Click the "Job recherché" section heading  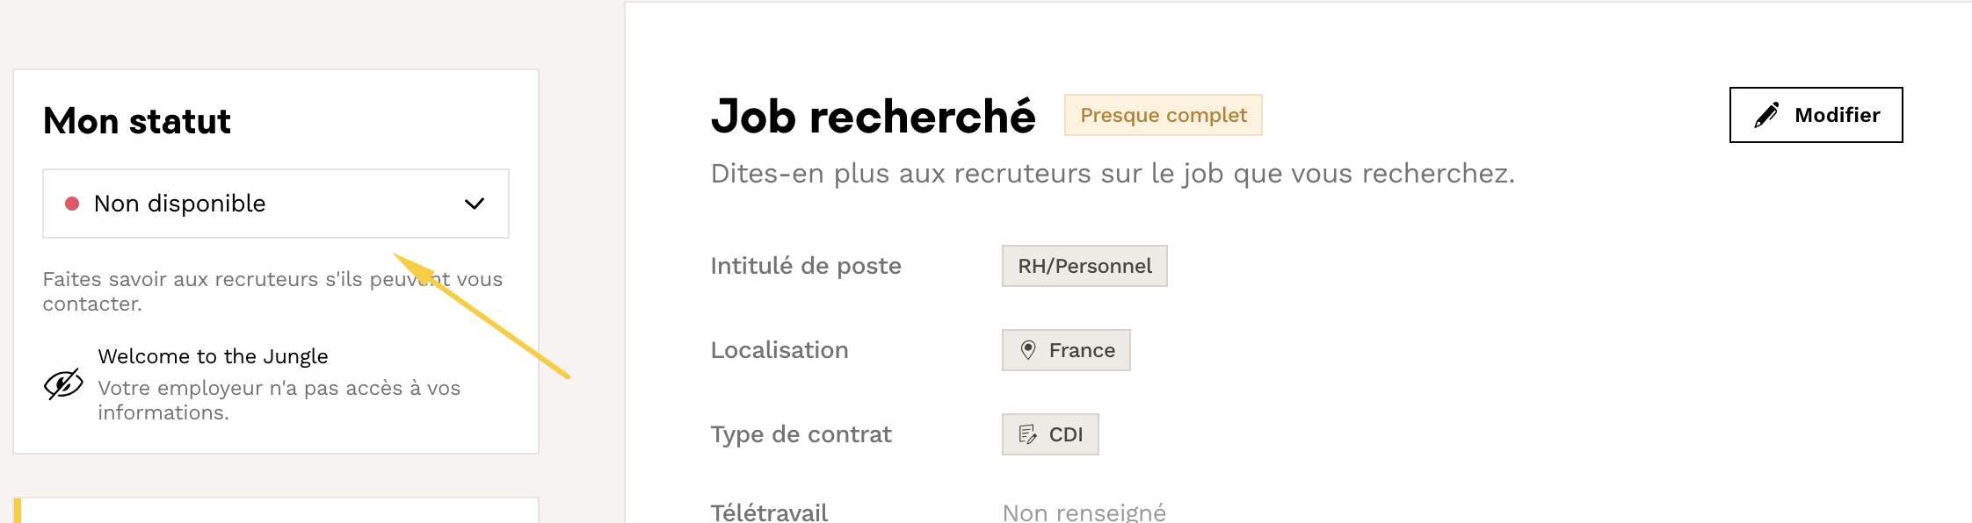click(x=873, y=117)
